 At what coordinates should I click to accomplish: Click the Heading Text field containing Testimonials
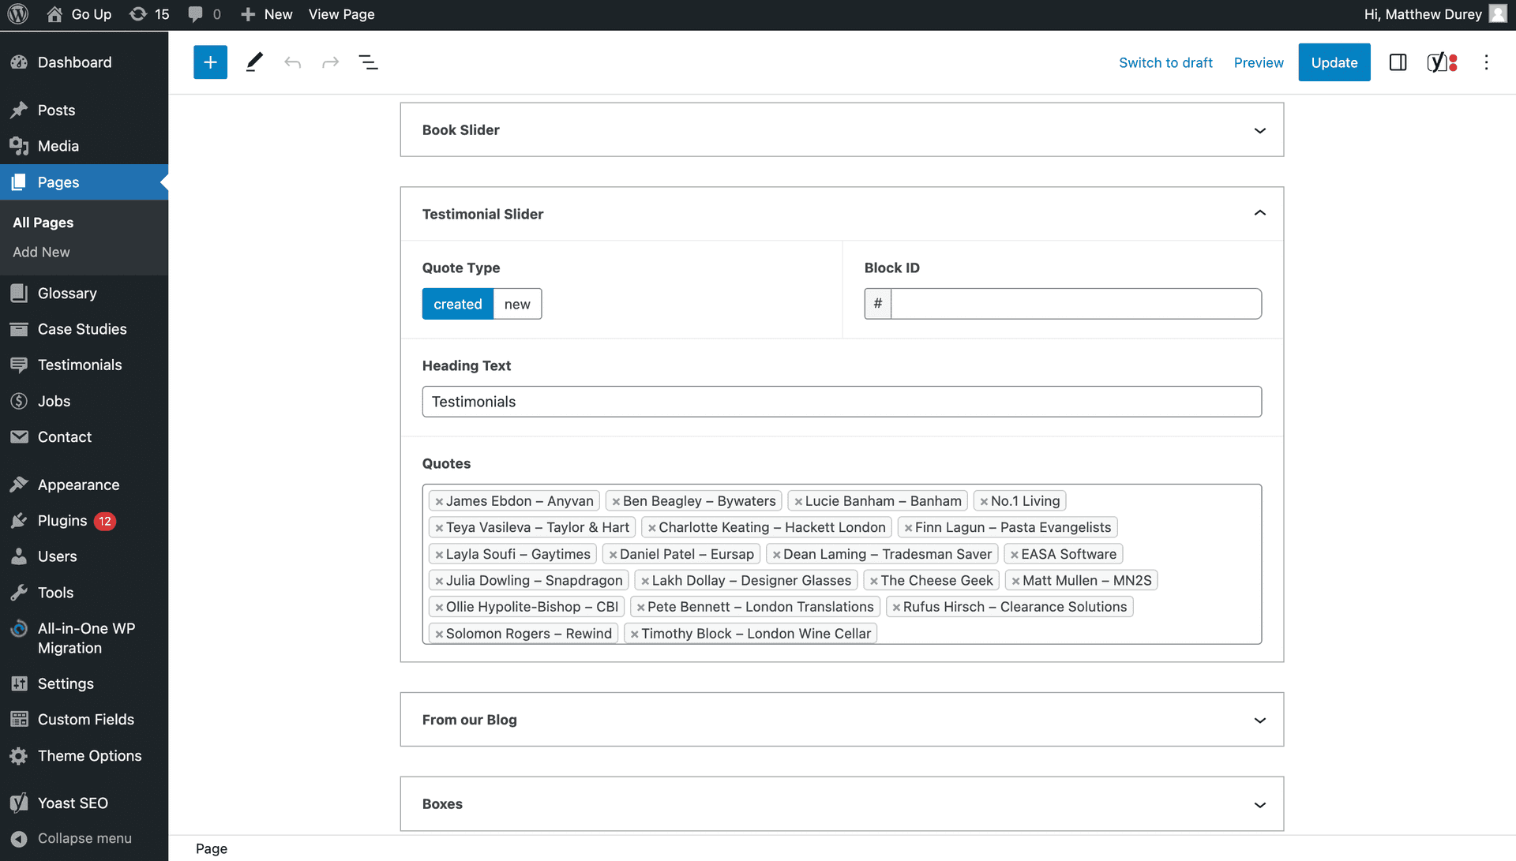842,402
